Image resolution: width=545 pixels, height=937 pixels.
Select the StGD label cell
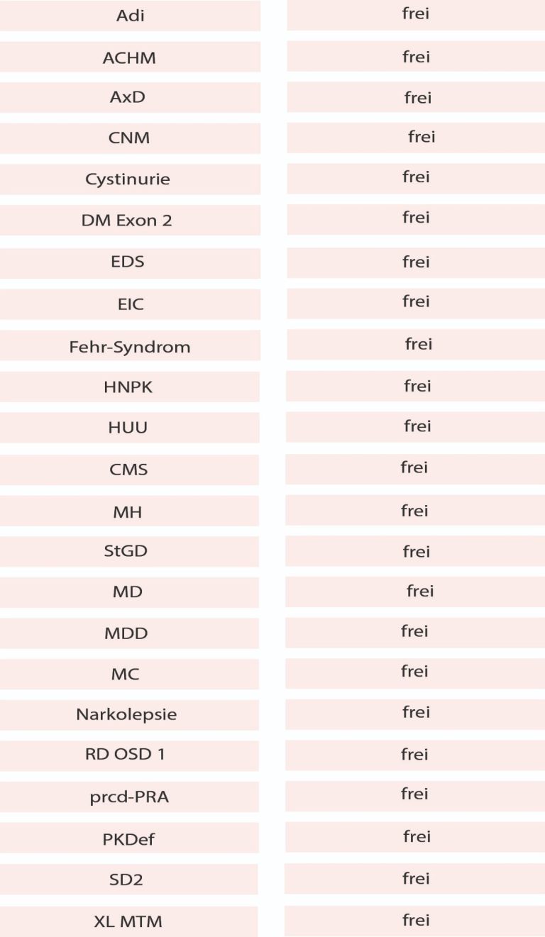tap(126, 552)
